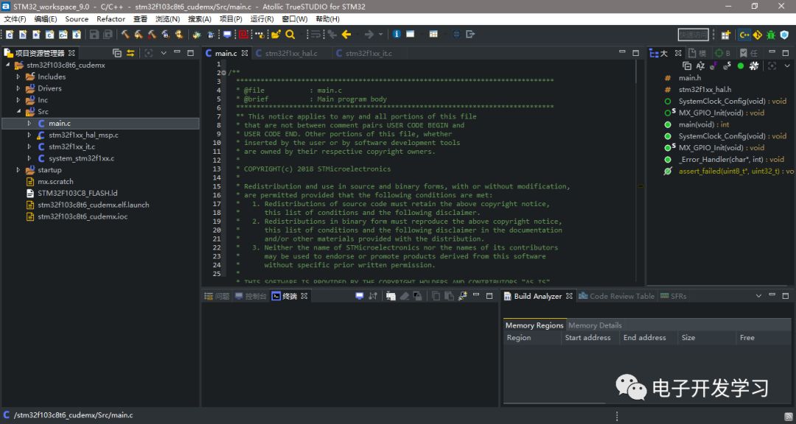Toggle focus mode in project explorer toolbar
This screenshot has height=424, width=796.
point(149,53)
